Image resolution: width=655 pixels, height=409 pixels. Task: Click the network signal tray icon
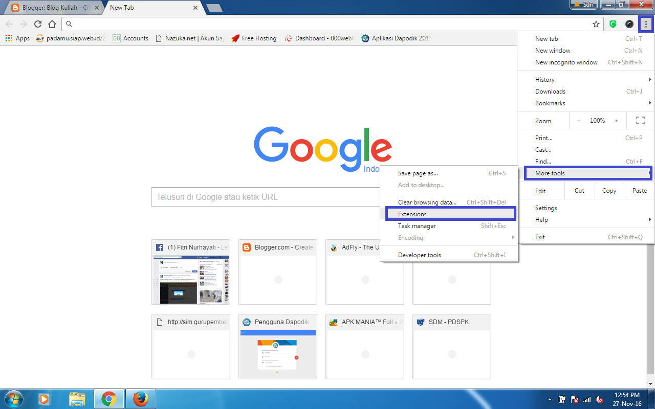[x=587, y=399]
